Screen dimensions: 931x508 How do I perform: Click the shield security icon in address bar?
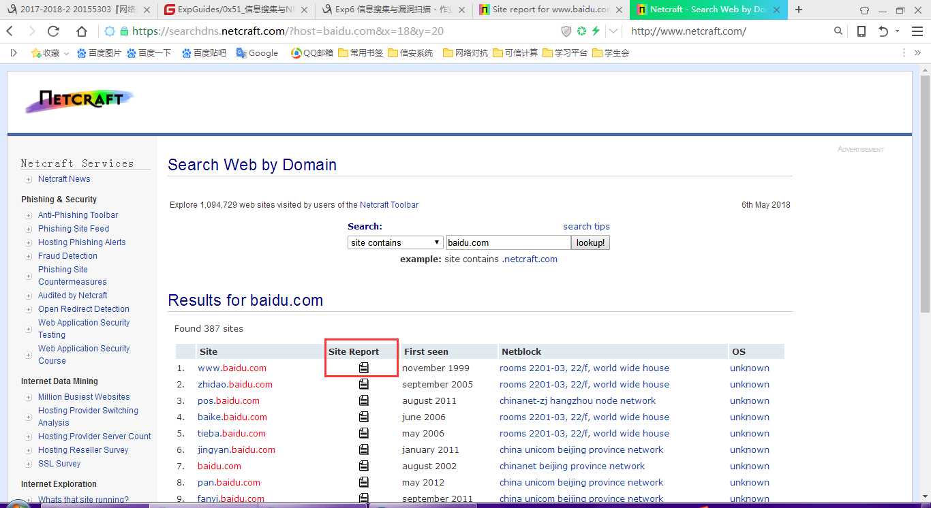[566, 31]
